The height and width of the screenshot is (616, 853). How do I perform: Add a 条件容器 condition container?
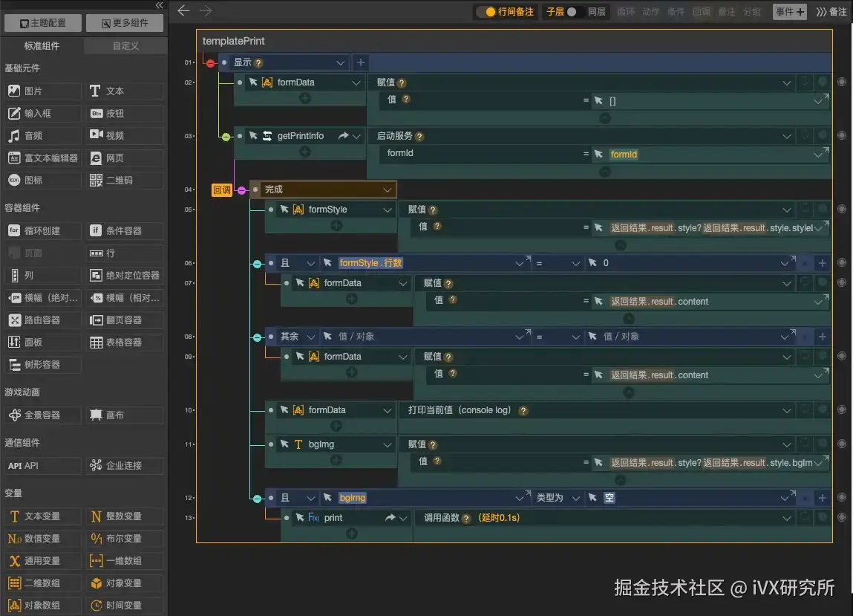(x=125, y=231)
